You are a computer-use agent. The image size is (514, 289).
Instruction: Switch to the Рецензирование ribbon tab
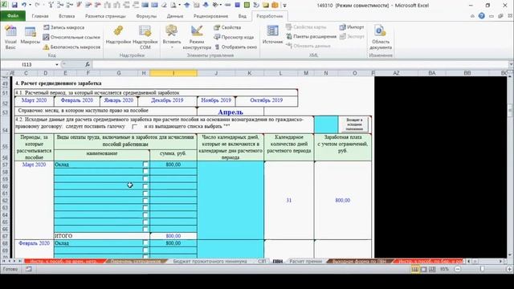click(210, 16)
